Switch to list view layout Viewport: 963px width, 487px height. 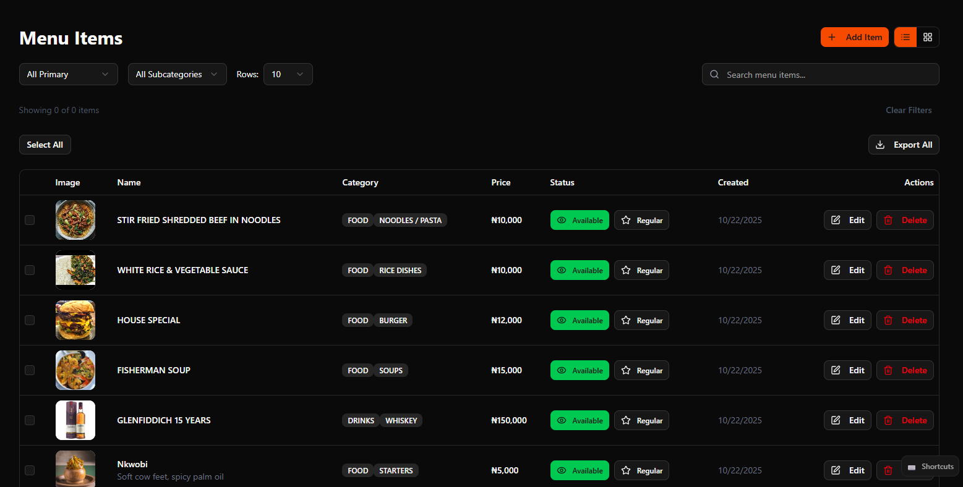pyautogui.click(x=905, y=37)
